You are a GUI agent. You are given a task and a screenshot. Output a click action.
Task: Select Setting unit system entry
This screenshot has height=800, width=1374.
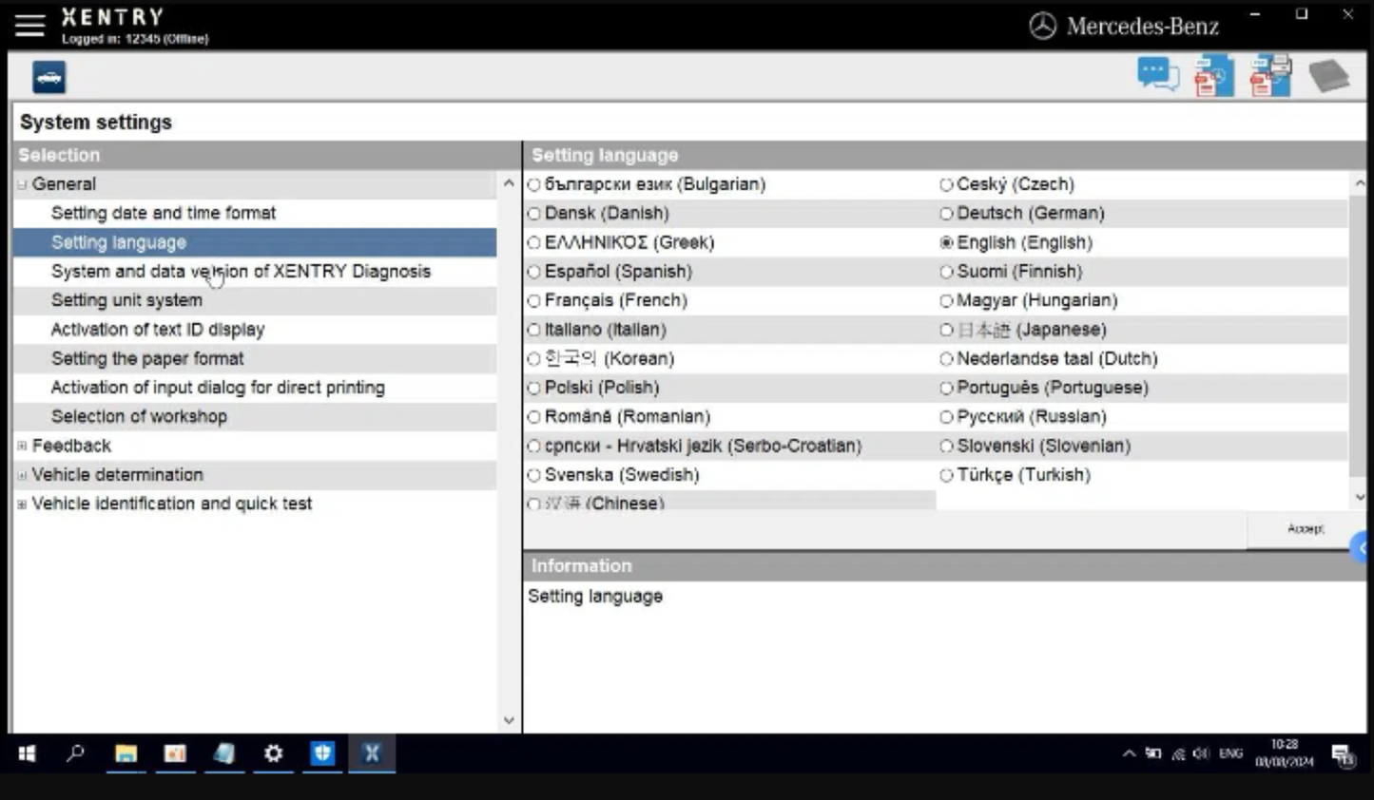pos(126,300)
